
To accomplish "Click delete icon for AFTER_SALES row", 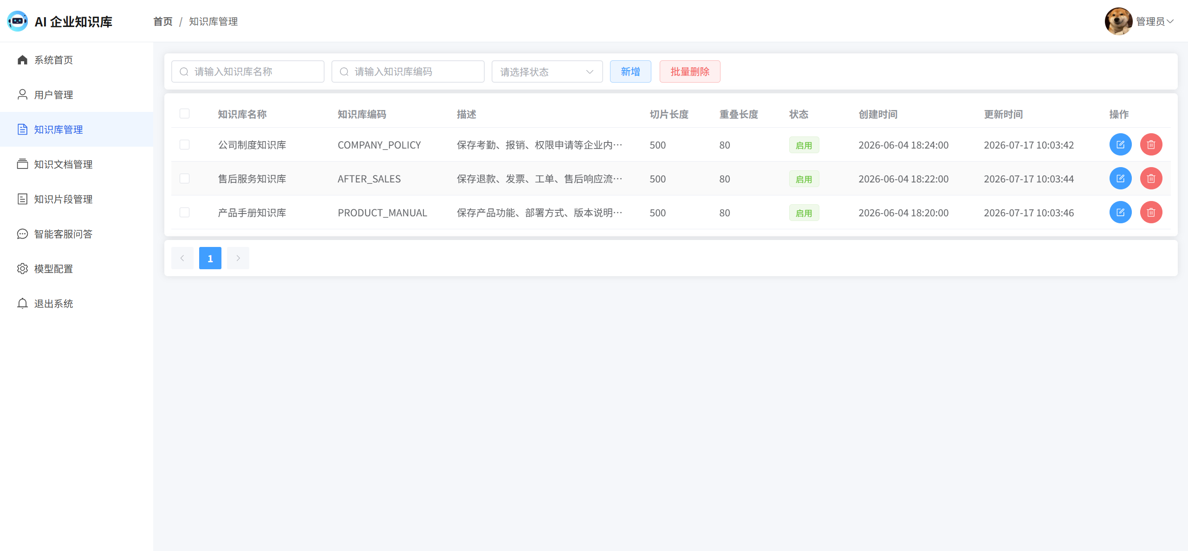I will pos(1151,178).
